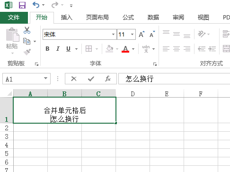Image resolution: width=230 pixels, height=172 pixels.
Task: Confirm the entry with the checkmark
Action: (91, 79)
